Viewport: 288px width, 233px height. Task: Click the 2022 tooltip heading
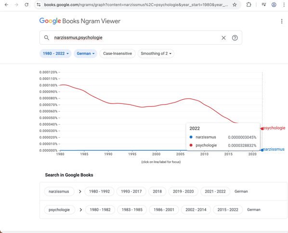[x=195, y=129]
